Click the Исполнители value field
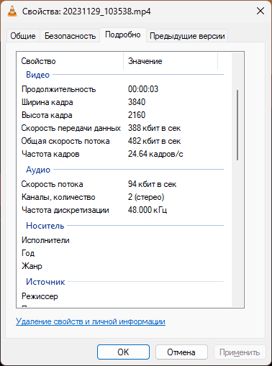 pos(176,240)
